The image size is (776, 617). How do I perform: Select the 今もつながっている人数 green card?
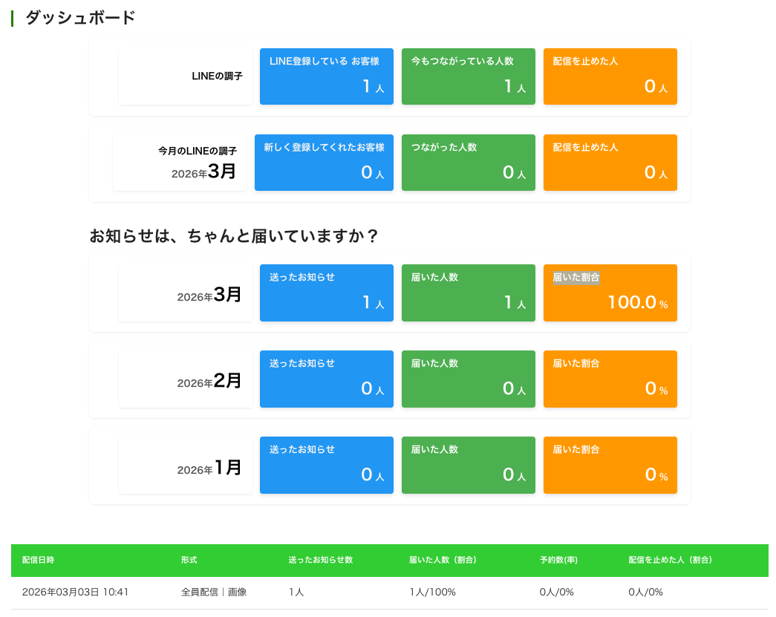click(x=469, y=76)
